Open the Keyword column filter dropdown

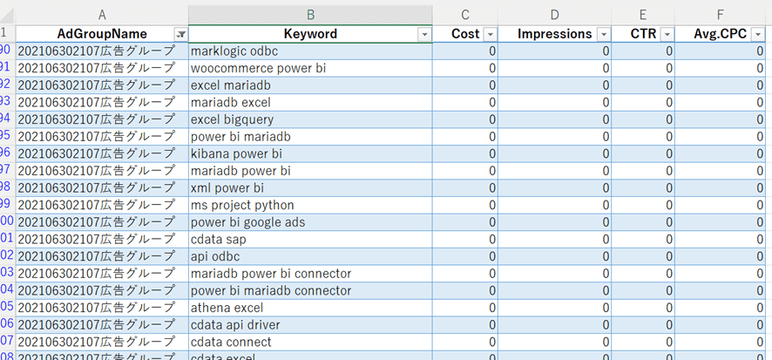tap(424, 34)
